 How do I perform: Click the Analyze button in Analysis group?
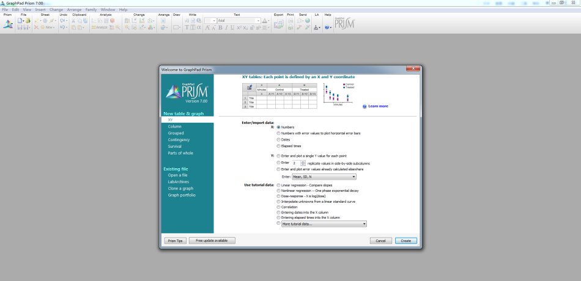click(99, 27)
